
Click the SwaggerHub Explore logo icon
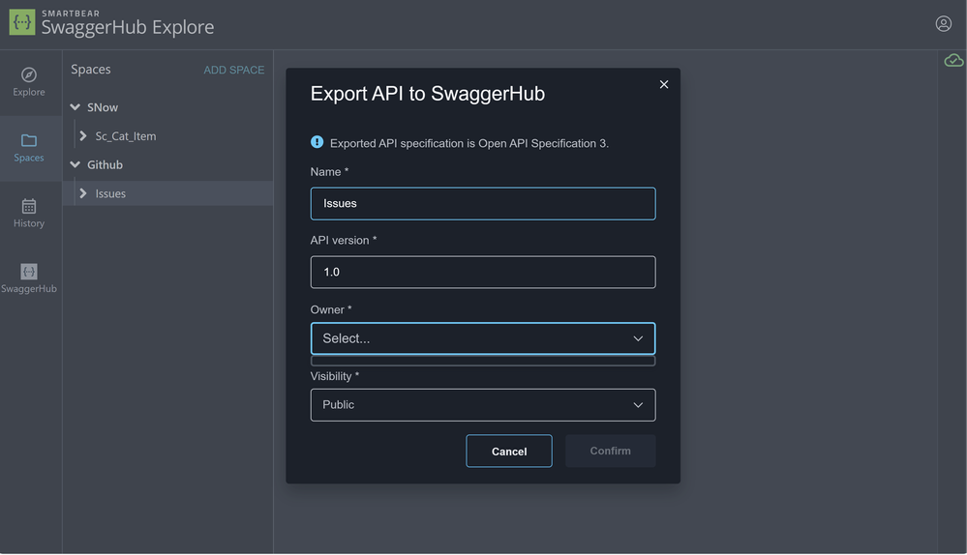point(22,22)
